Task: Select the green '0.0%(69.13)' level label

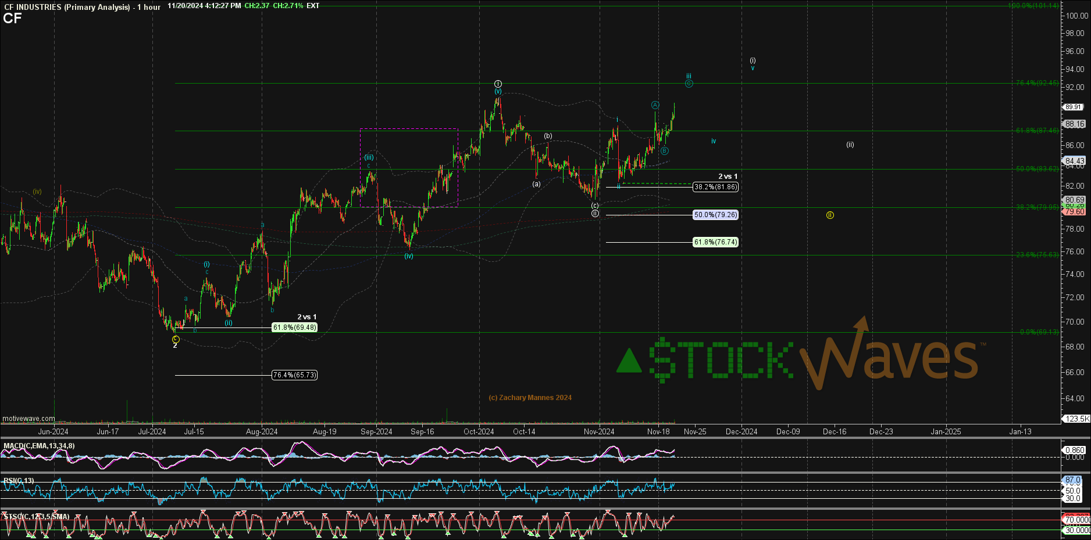Action: pos(1040,332)
